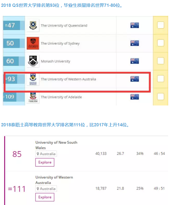Tick the compare checkbox for University of Sydney
Image resolution: width=169 pixels, height=205 pixels.
161,43
